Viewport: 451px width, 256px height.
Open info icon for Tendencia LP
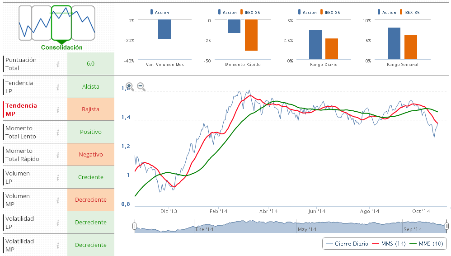58,87
